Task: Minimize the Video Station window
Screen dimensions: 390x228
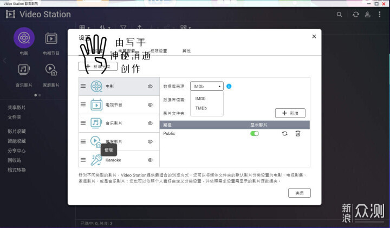Action: click(x=369, y=4)
